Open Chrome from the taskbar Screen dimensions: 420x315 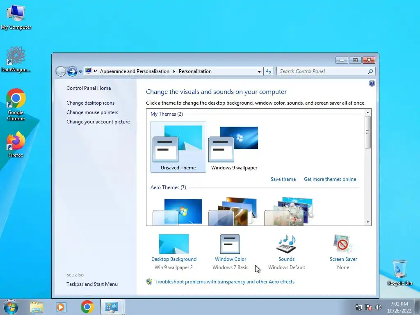pos(87,307)
